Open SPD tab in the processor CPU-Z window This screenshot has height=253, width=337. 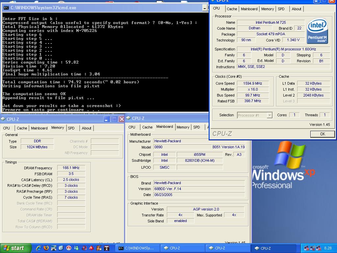pyautogui.click(x=281, y=9)
